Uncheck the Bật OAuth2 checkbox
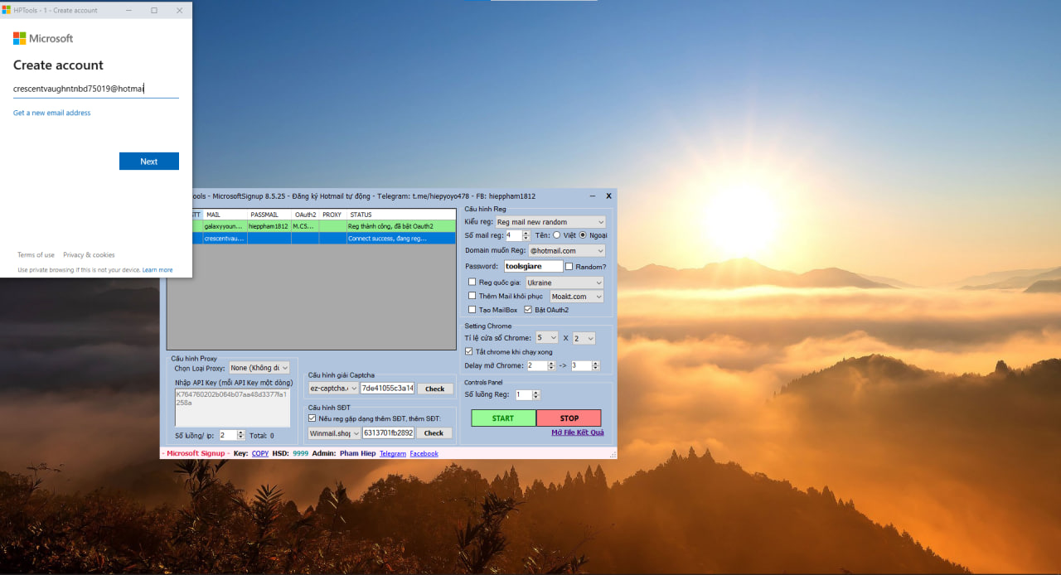The height and width of the screenshot is (575, 1061). [527, 310]
